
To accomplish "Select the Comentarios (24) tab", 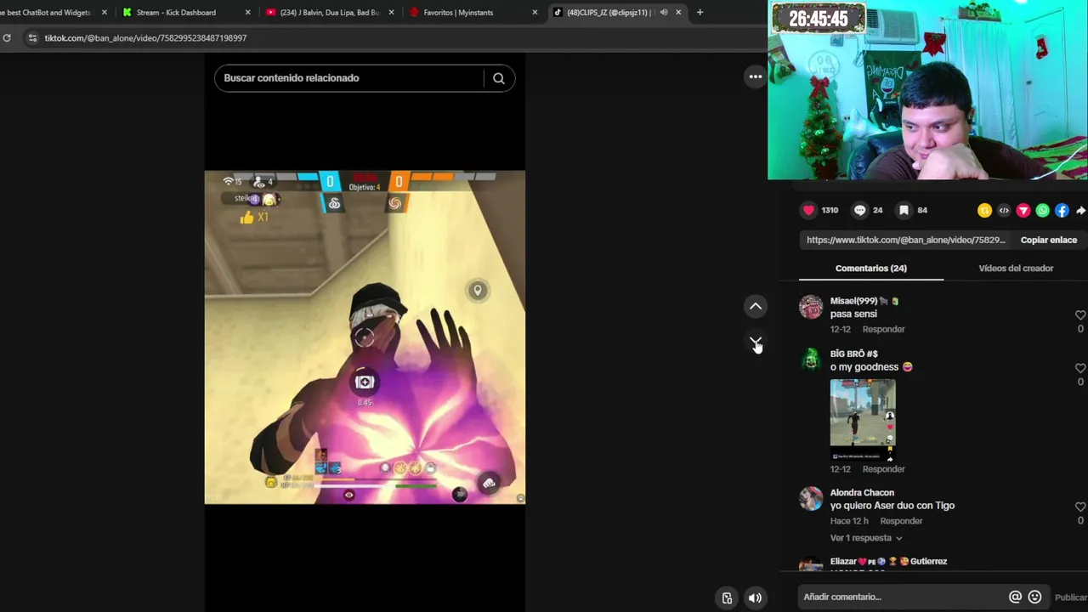I will tap(871, 268).
